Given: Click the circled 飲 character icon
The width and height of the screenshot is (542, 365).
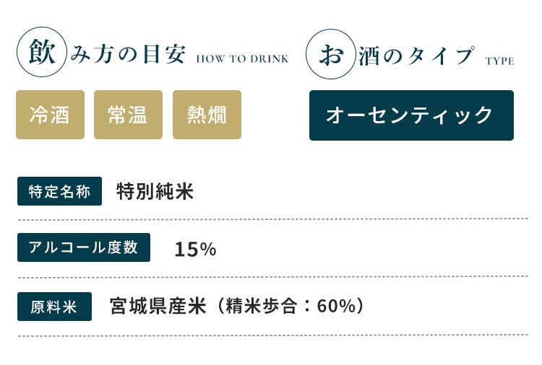Looking at the screenshot, I should pyautogui.click(x=41, y=52).
